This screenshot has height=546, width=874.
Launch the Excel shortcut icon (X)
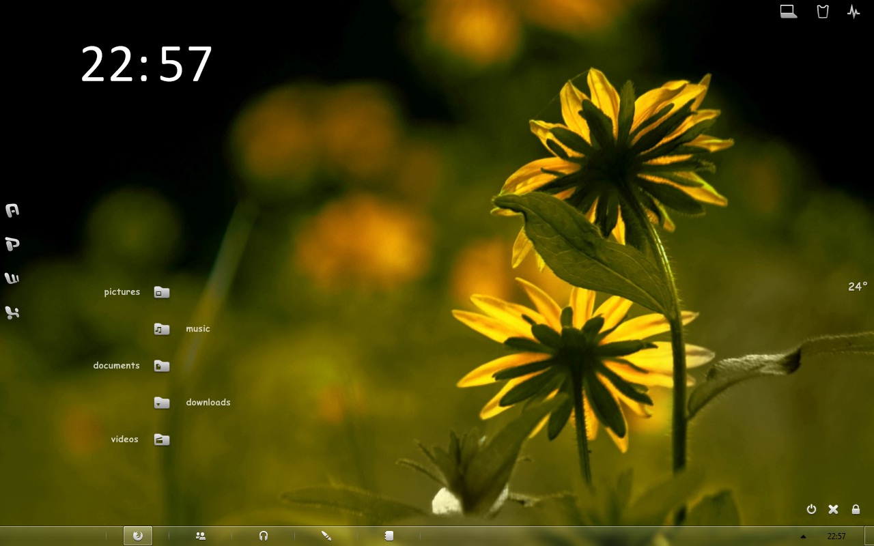pos(12,313)
